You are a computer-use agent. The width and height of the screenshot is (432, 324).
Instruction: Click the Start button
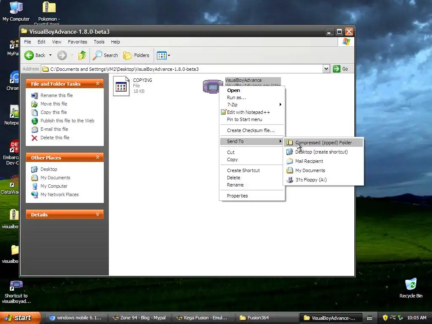click(20, 318)
